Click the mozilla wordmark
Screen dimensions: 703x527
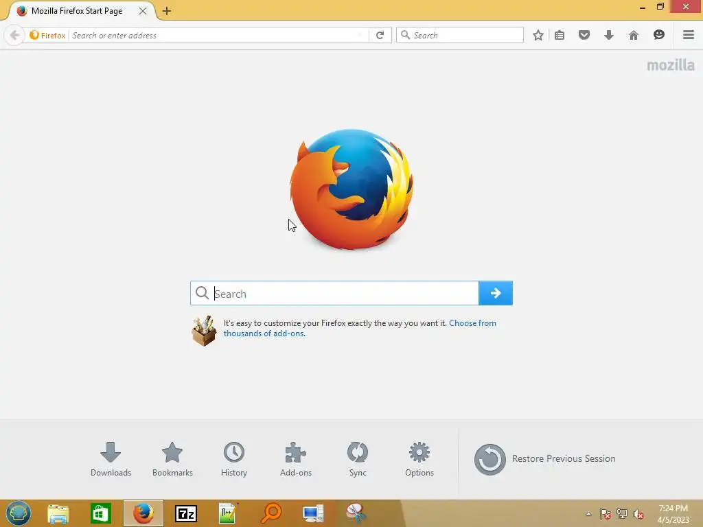670,65
